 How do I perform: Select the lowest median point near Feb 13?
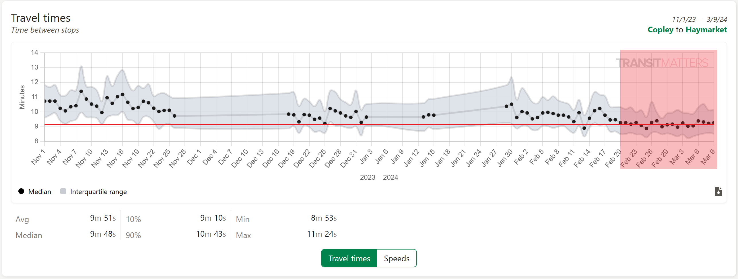584,128
